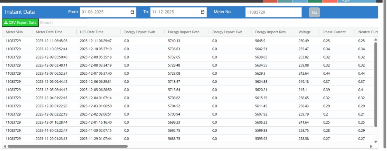Click Energy Import Kvah value 5704.52
This screenshot has width=387, height=151.
(x=174, y=106)
